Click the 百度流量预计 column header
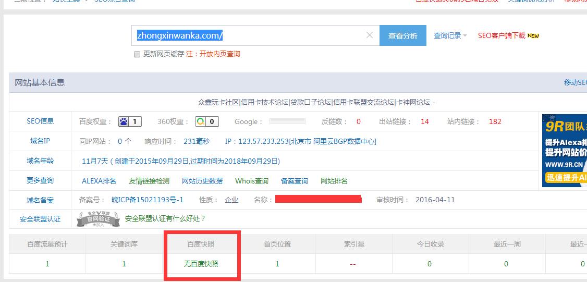 pyautogui.click(x=47, y=244)
